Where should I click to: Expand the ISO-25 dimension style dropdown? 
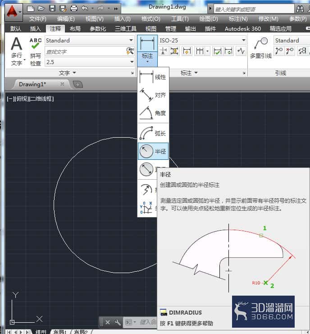pyautogui.click(x=243, y=40)
